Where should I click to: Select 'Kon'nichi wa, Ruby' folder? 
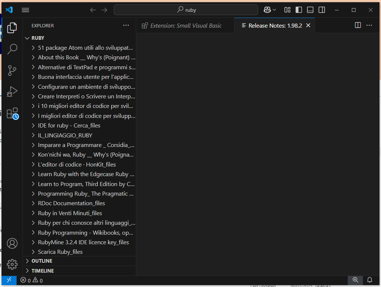point(79,155)
